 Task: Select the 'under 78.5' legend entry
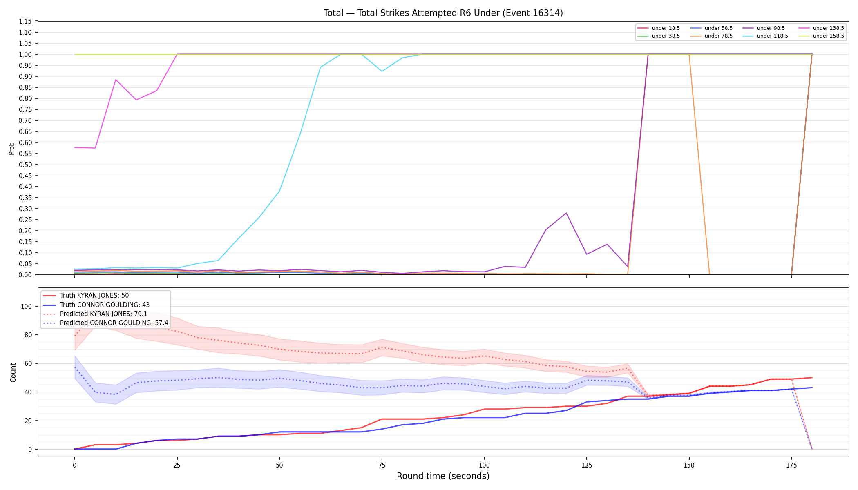[x=711, y=36]
